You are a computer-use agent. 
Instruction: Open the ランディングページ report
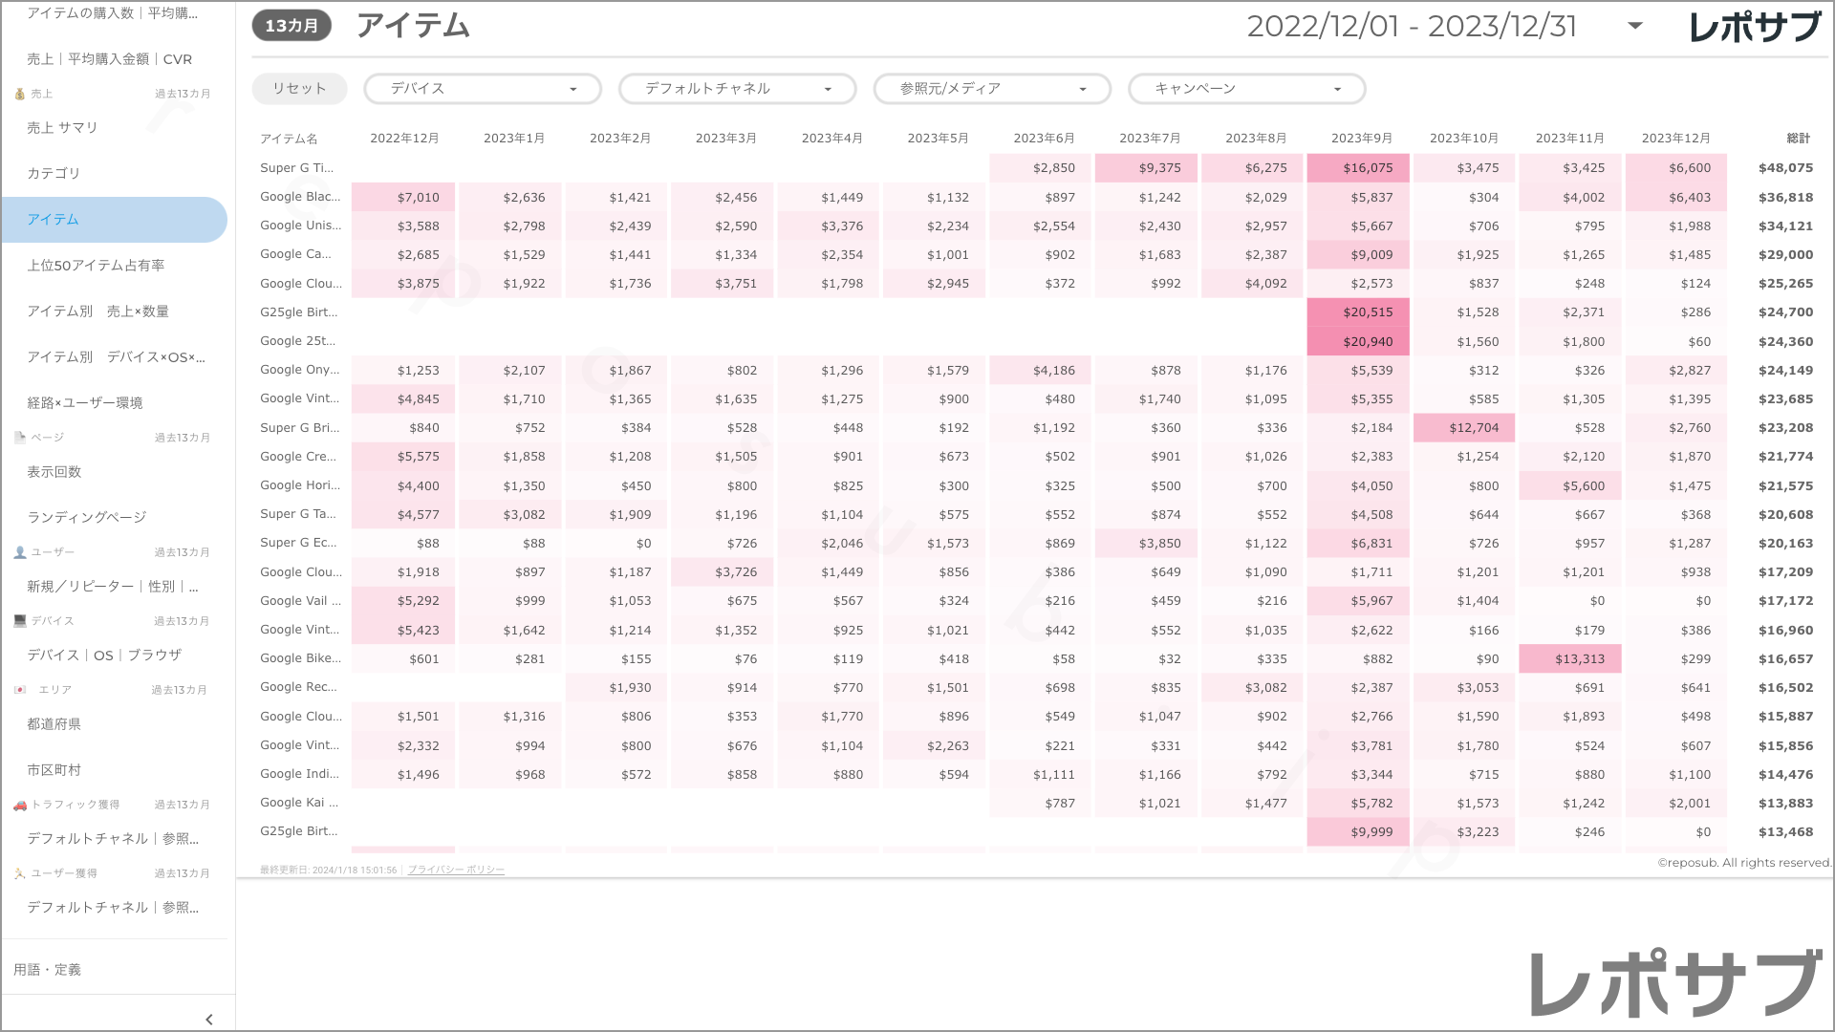coord(86,517)
